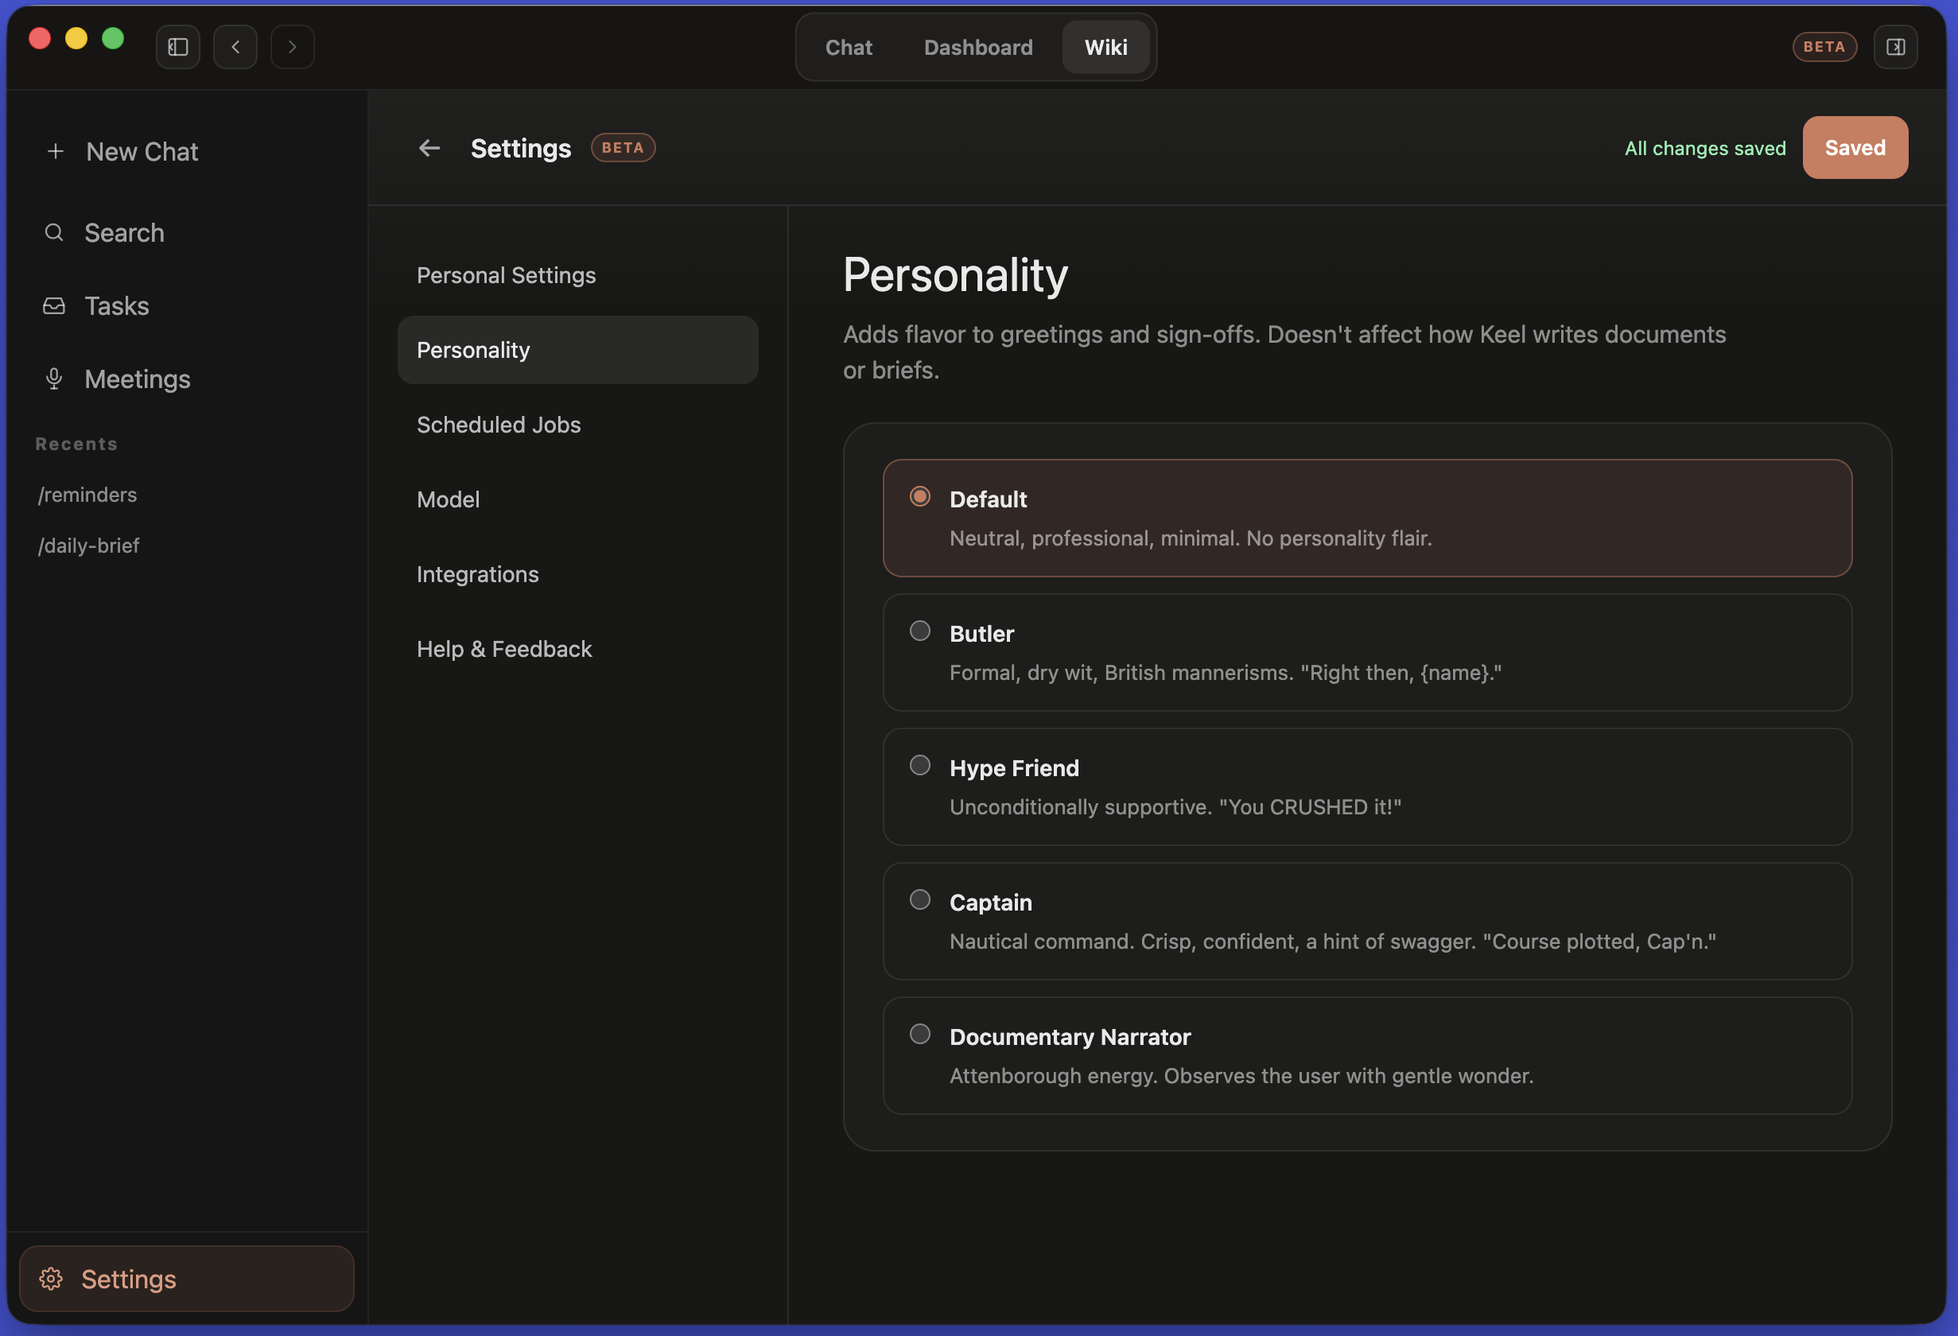Toggle the right side panel icon
The image size is (1958, 1336).
[x=1896, y=47]
